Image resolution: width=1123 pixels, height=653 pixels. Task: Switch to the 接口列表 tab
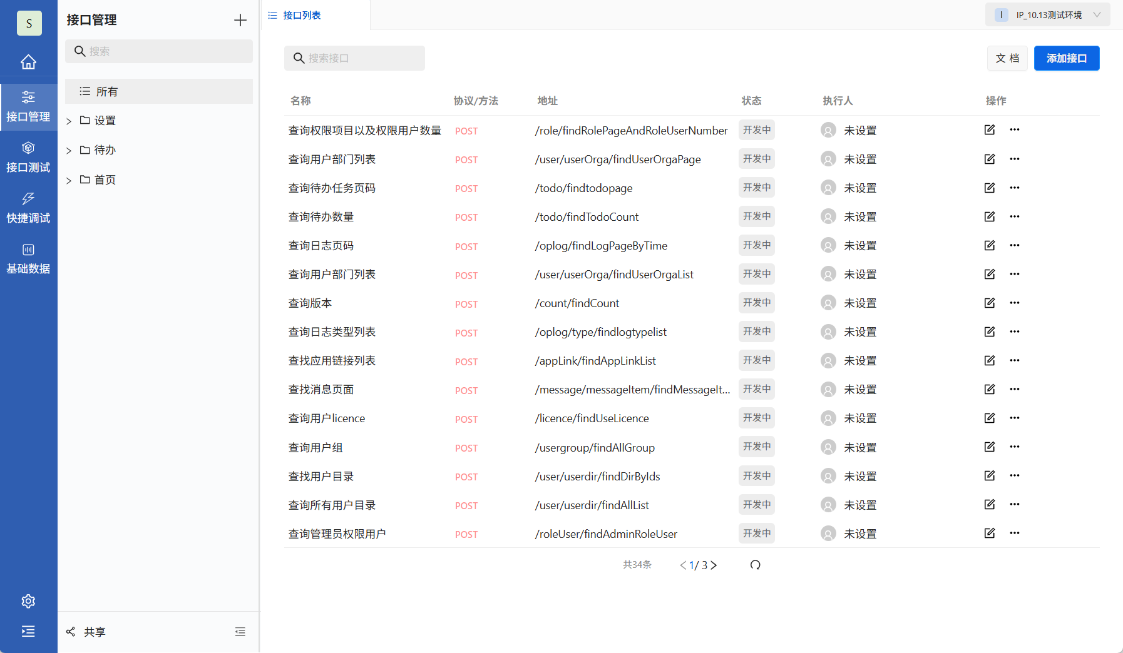[302, 14]
